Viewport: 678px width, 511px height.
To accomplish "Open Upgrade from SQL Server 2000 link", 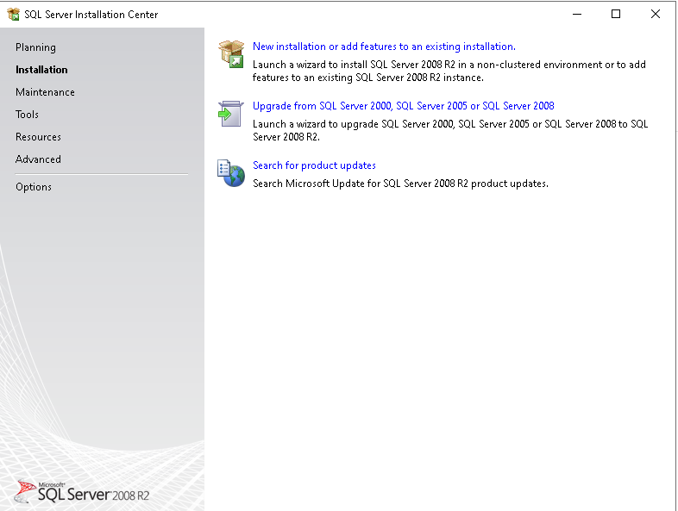I will point(404,106).
